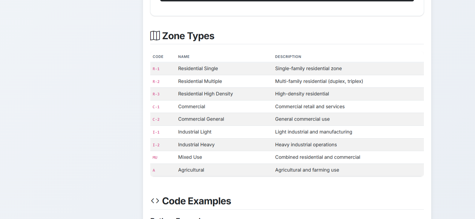
Task: Select the Mixed Use row name
Action: coord(190,157)
